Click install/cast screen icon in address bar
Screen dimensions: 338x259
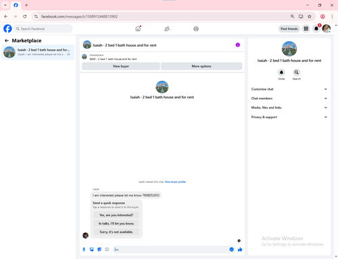[301, 16]
